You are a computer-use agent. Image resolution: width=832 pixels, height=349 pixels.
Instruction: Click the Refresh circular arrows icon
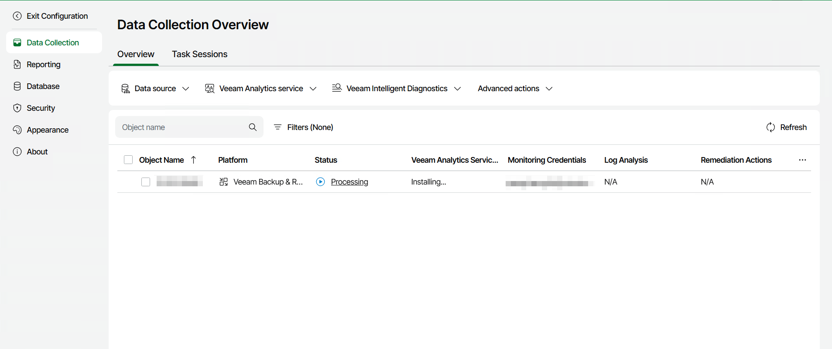(x=770, y=127)
